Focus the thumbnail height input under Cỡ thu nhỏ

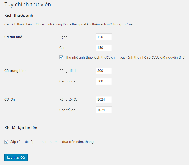(104, 48)
